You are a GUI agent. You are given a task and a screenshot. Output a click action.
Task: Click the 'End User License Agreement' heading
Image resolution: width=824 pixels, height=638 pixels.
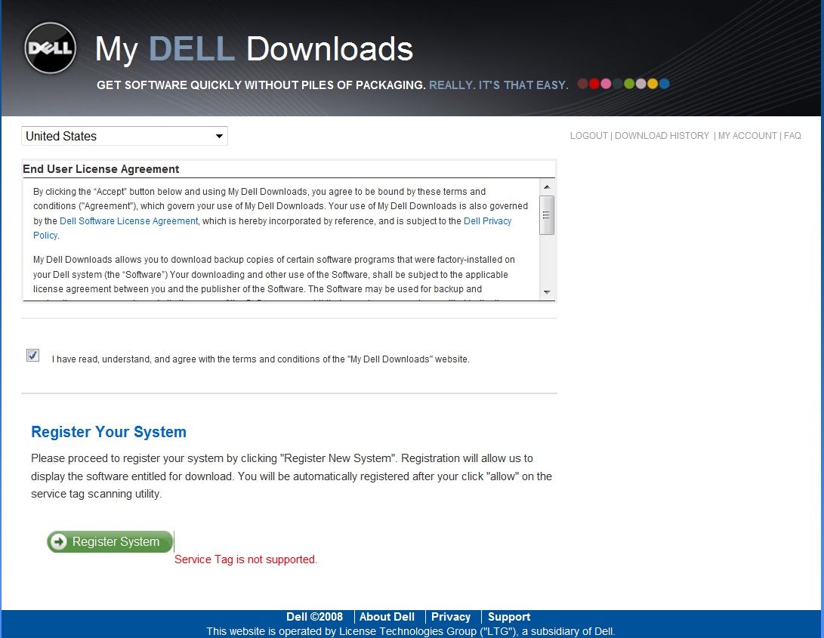[101, 169]
